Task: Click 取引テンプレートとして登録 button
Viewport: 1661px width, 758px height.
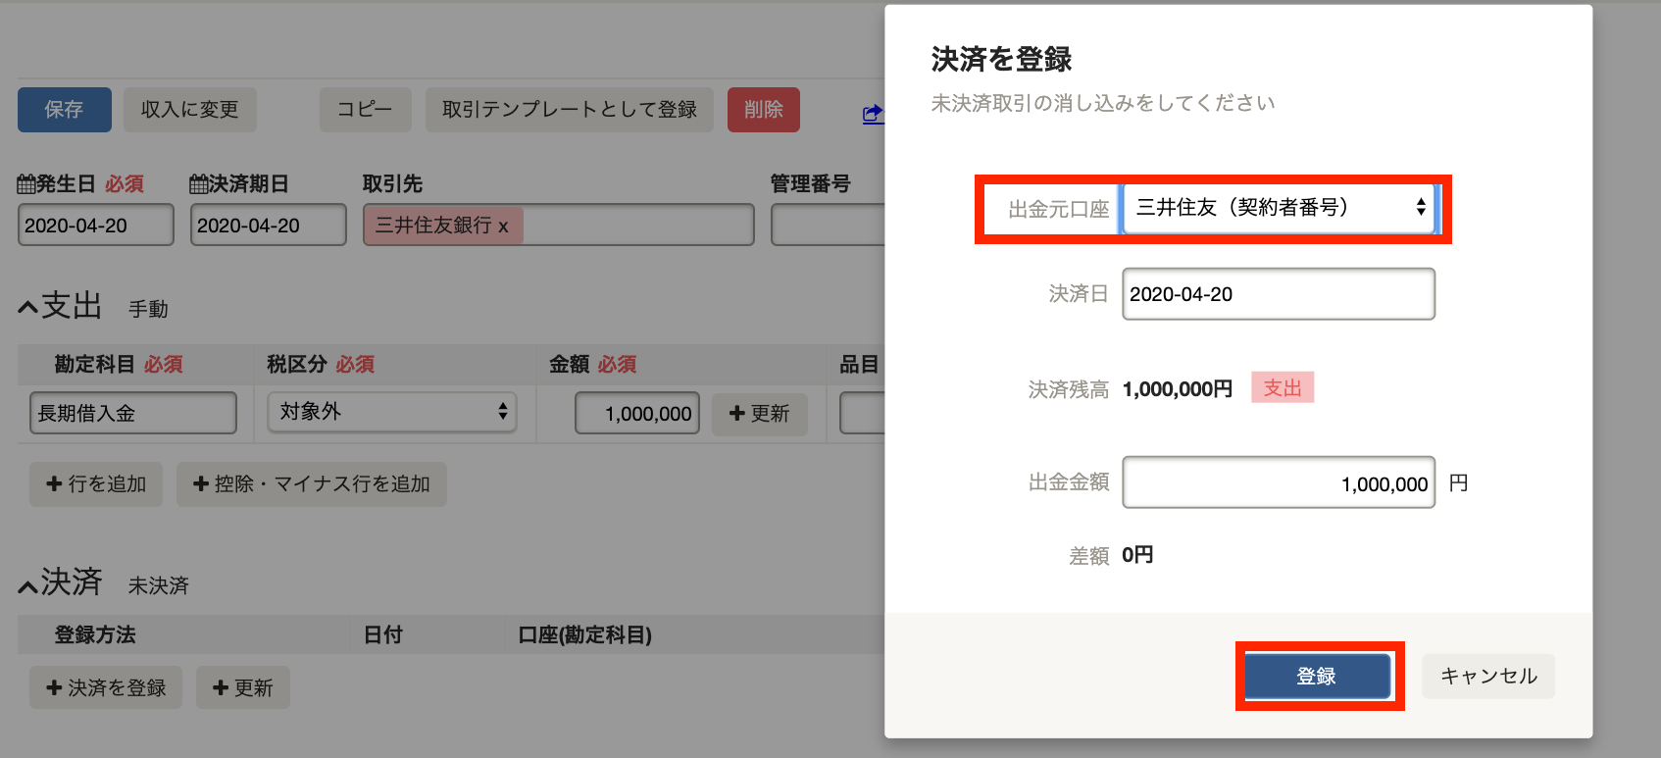Action: [x=570, y=110]
